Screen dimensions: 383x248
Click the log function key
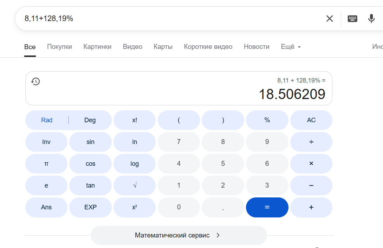point(135,164)
